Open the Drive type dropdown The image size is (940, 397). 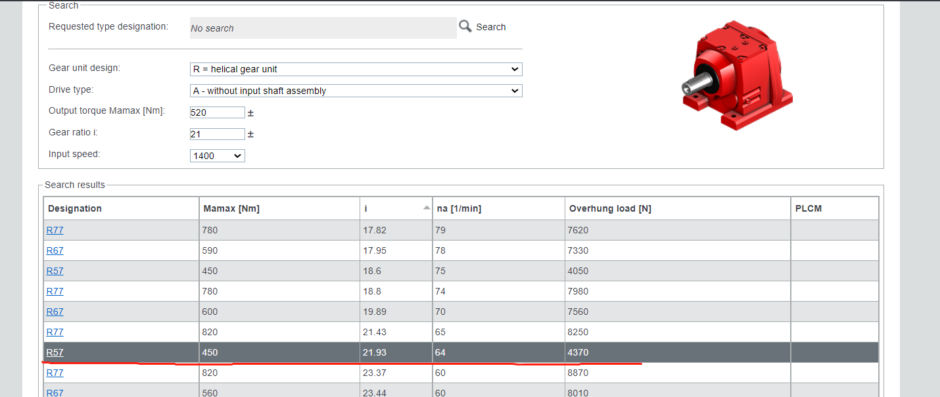(356, 91)
